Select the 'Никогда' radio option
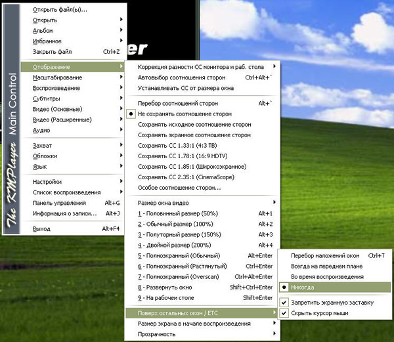The height and width of the screenshot is (342, 394). tap(335, 288)
